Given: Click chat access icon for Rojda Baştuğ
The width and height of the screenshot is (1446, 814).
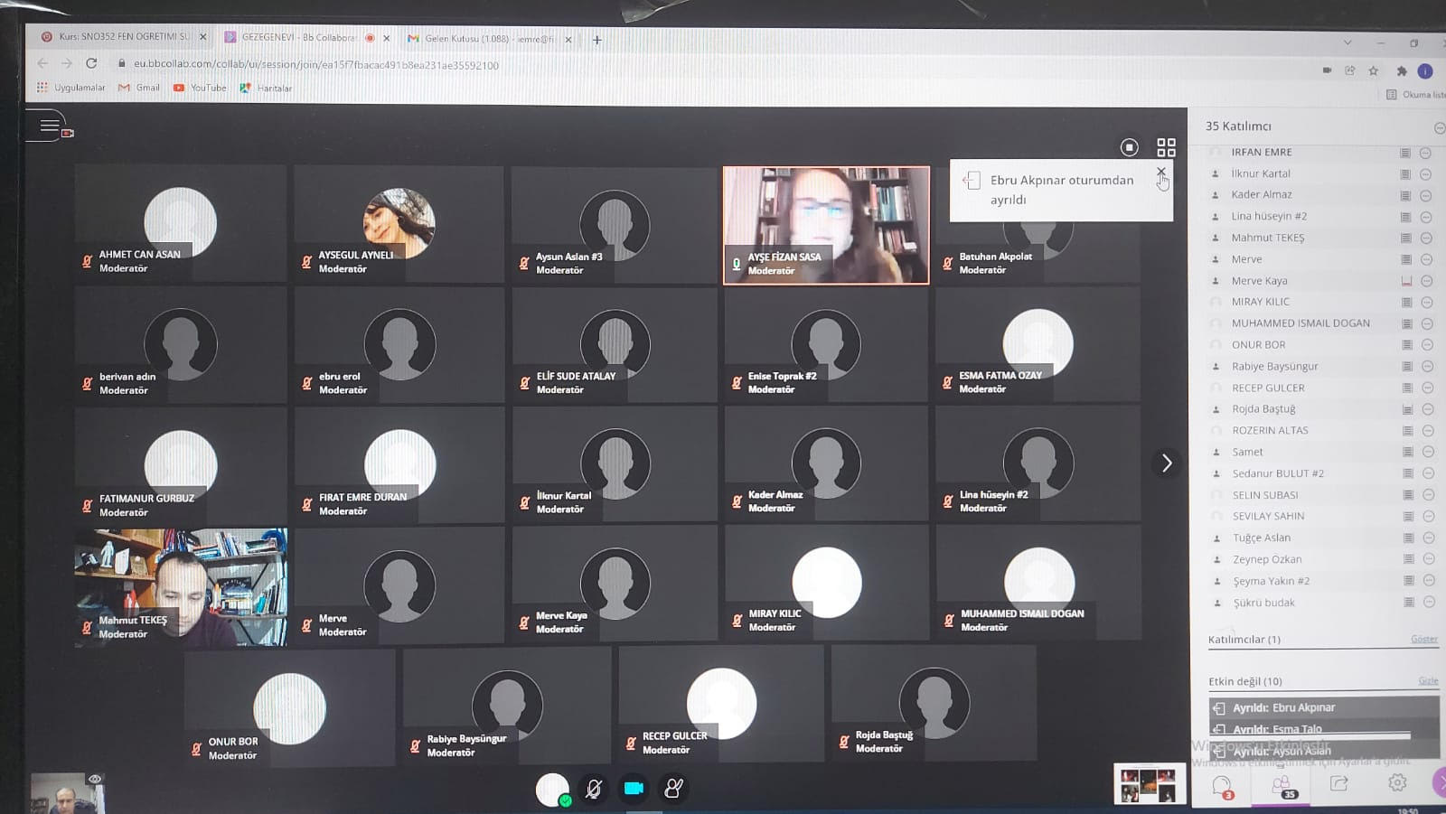Looking at the screenshot, I should [x=1407, y=409].
